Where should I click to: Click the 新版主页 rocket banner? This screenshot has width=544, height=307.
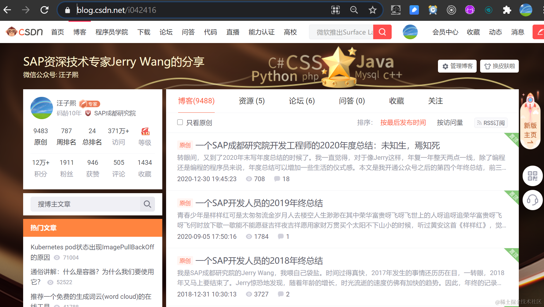[530, 121]
